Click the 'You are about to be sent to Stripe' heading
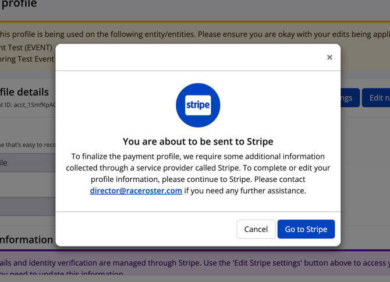This screenshot has width=390, height=282. pyautogui.click(x=198, y=142)
